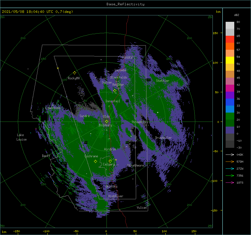Click the cyan 27ZW arrow in legend
Screen dimensions: 251x235
(230, 168)
